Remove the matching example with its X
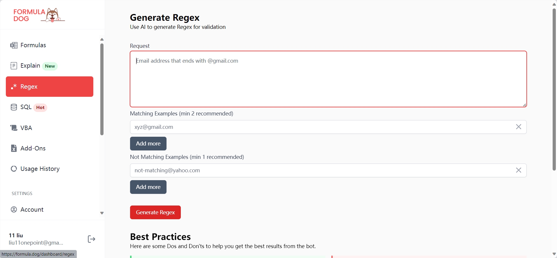The height and width of the screenshot is (258, 557). click(x=519, y=127)
